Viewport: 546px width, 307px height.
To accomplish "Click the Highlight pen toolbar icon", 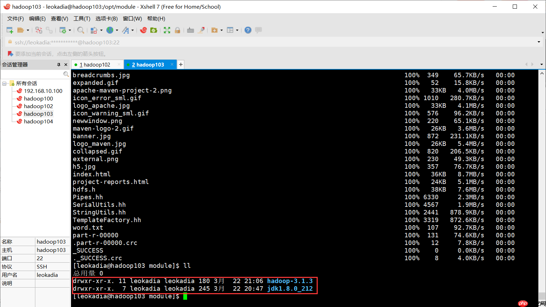I will click(x=201, y=30).
